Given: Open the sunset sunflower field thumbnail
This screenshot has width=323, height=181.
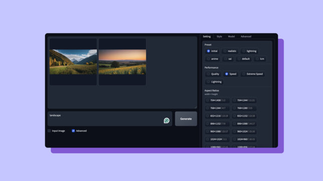Looking at the screenshot, I should (122, 62).
